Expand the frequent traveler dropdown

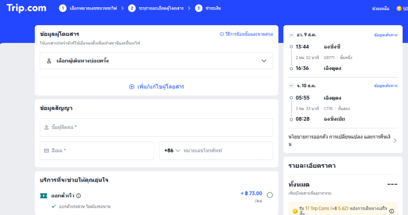pos(264,61)
